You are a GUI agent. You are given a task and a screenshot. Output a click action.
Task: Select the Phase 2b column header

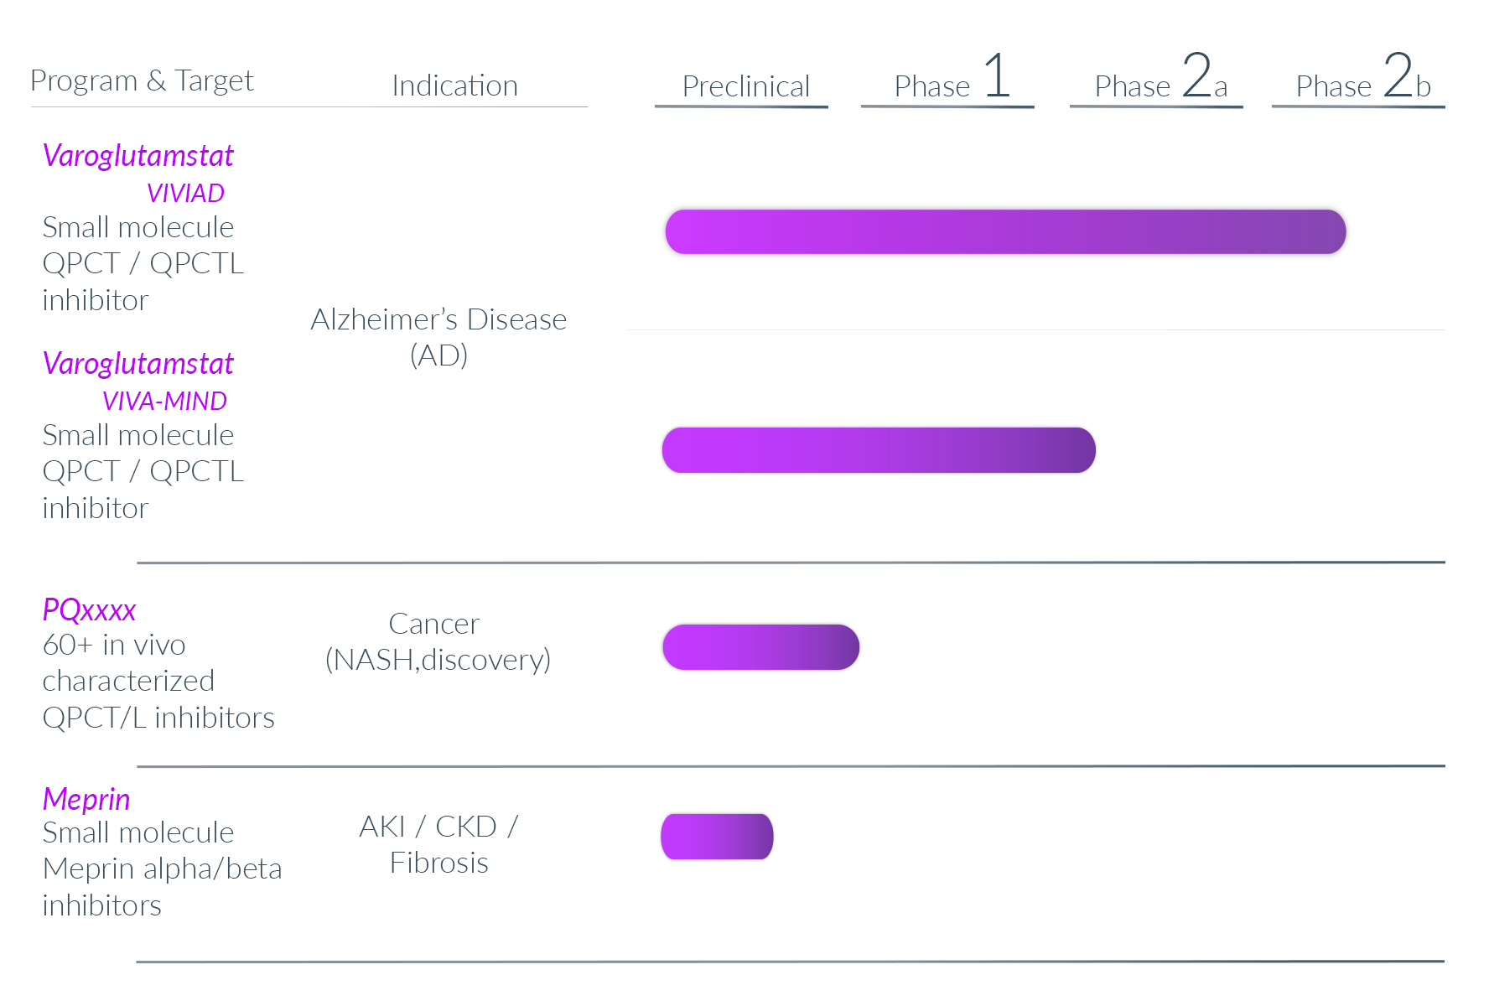pyautogui.click(x=1362, y=75)
